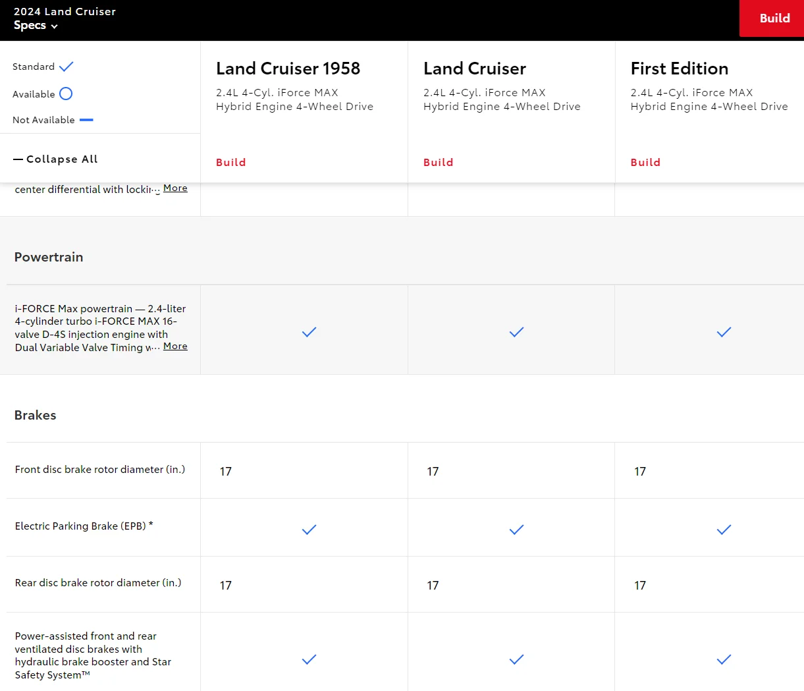Expand More link for i-FORCE Max powertrain
This screenshot has height=691, width=804.
pos(175,346)
